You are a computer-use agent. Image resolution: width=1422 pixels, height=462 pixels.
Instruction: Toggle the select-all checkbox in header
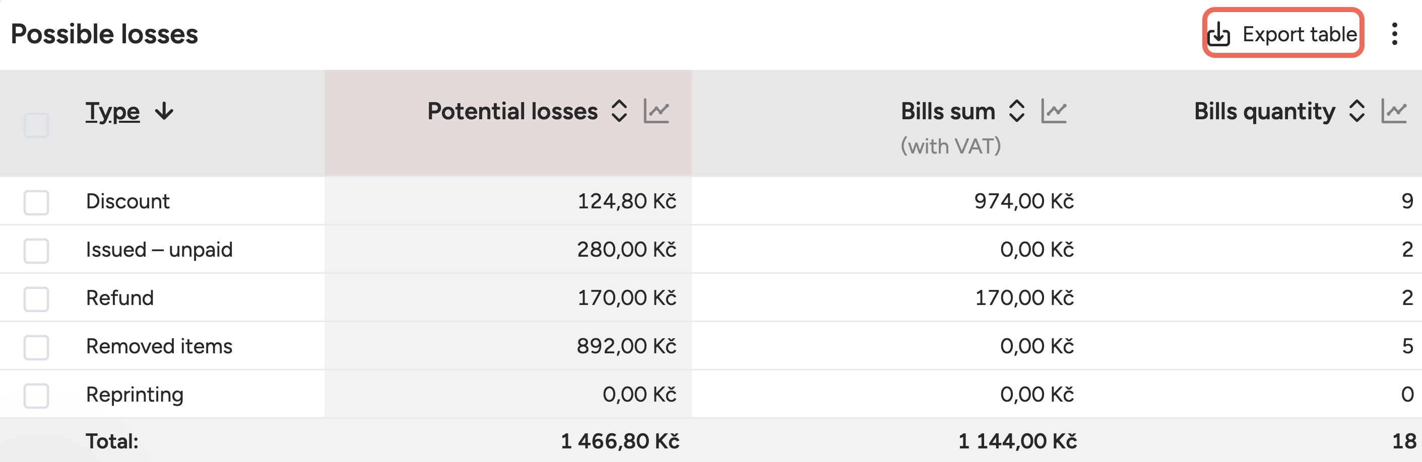(36, 125)
